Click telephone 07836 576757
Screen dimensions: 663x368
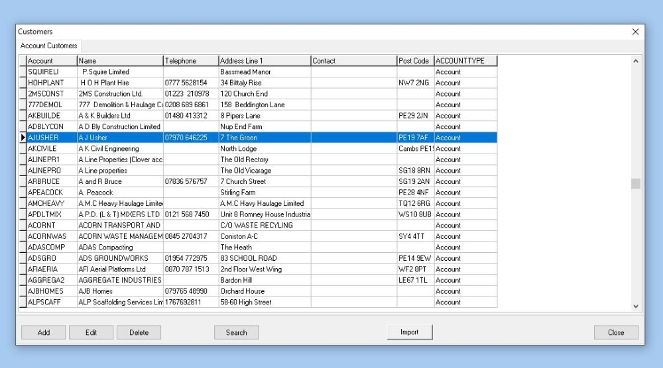pos(186,181)
